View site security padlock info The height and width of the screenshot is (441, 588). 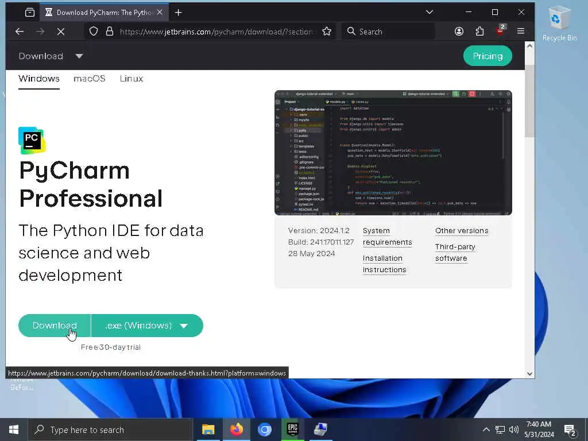tap(110, 32)
